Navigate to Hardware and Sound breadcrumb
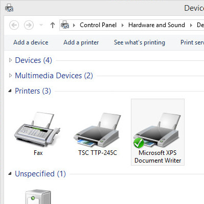This screenshot has height=204, width=204. click(x=156, y=25)
